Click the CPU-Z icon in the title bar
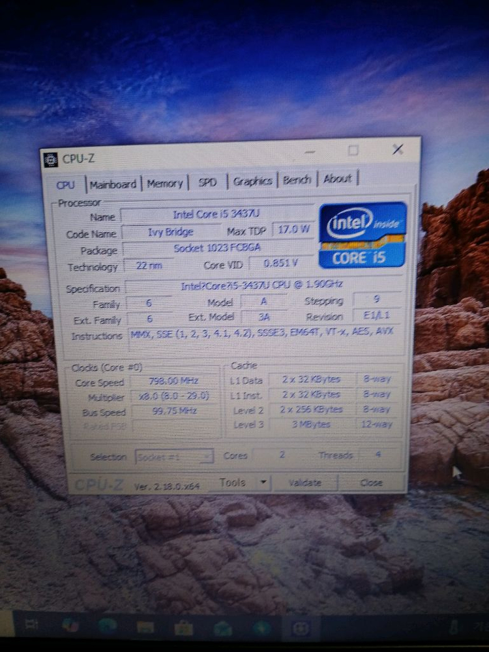This screenshot has width=489, height=652. tap(51, 159)
